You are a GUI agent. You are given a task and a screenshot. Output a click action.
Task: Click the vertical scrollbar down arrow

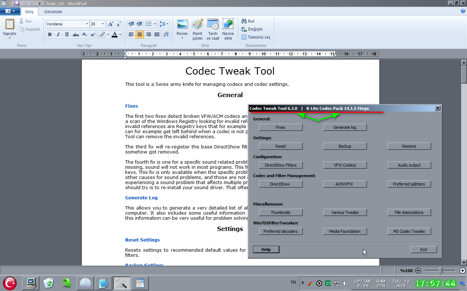(464, 262)
